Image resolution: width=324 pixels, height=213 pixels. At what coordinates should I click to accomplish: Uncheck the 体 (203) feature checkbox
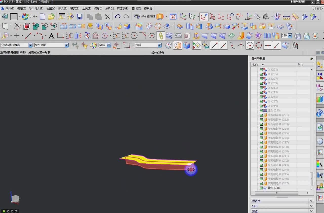coord(261,70)
